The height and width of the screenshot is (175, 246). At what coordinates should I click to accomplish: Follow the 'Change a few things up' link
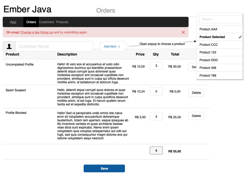click(x=37, y=32)
